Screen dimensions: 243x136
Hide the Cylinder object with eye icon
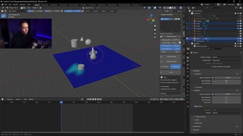(x=238, y=29)
